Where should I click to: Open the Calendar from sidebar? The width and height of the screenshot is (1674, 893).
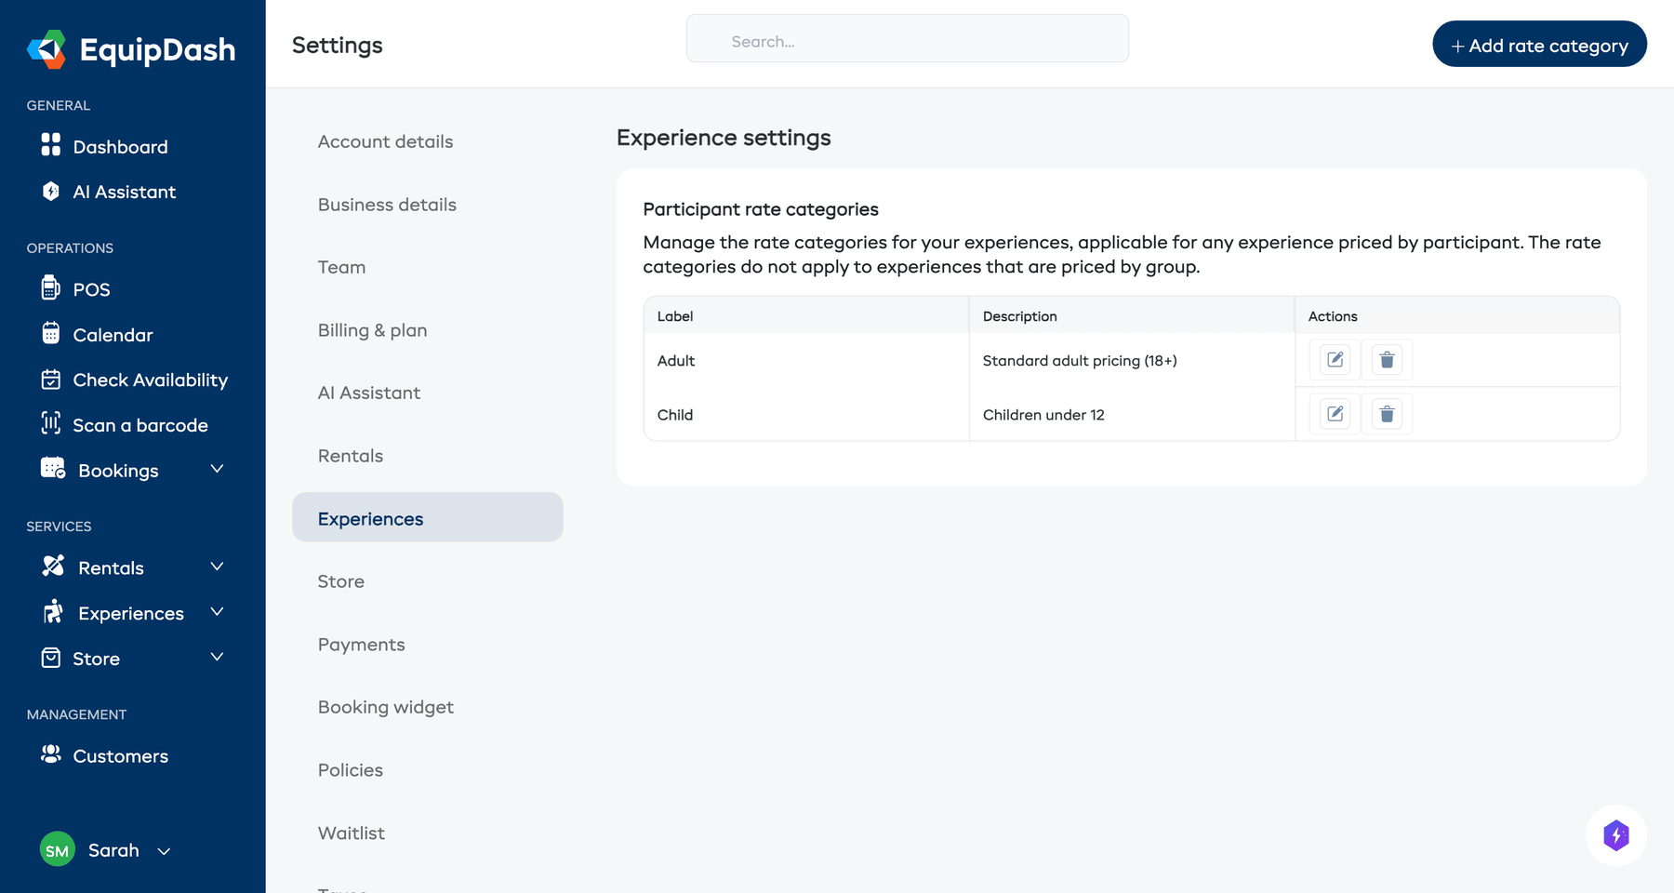coord(113,335)
